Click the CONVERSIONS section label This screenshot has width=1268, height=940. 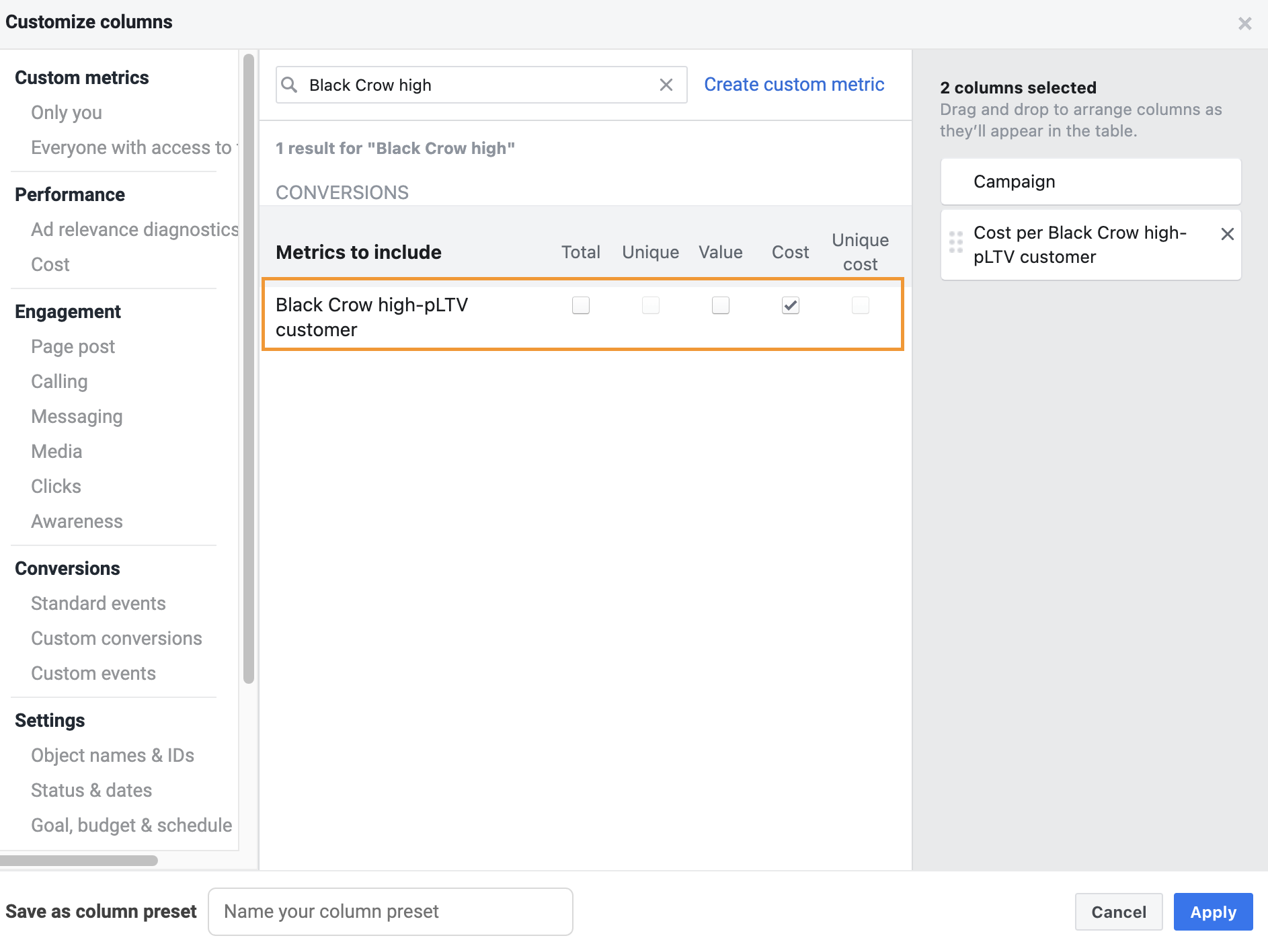(x=342, y=192)
